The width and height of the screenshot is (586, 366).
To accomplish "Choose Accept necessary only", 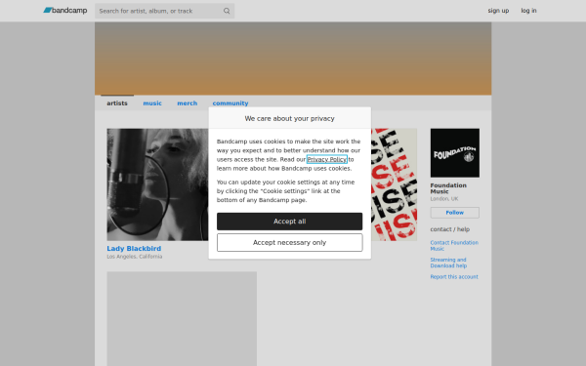I will pyautogui.click(x=290, y=243).
